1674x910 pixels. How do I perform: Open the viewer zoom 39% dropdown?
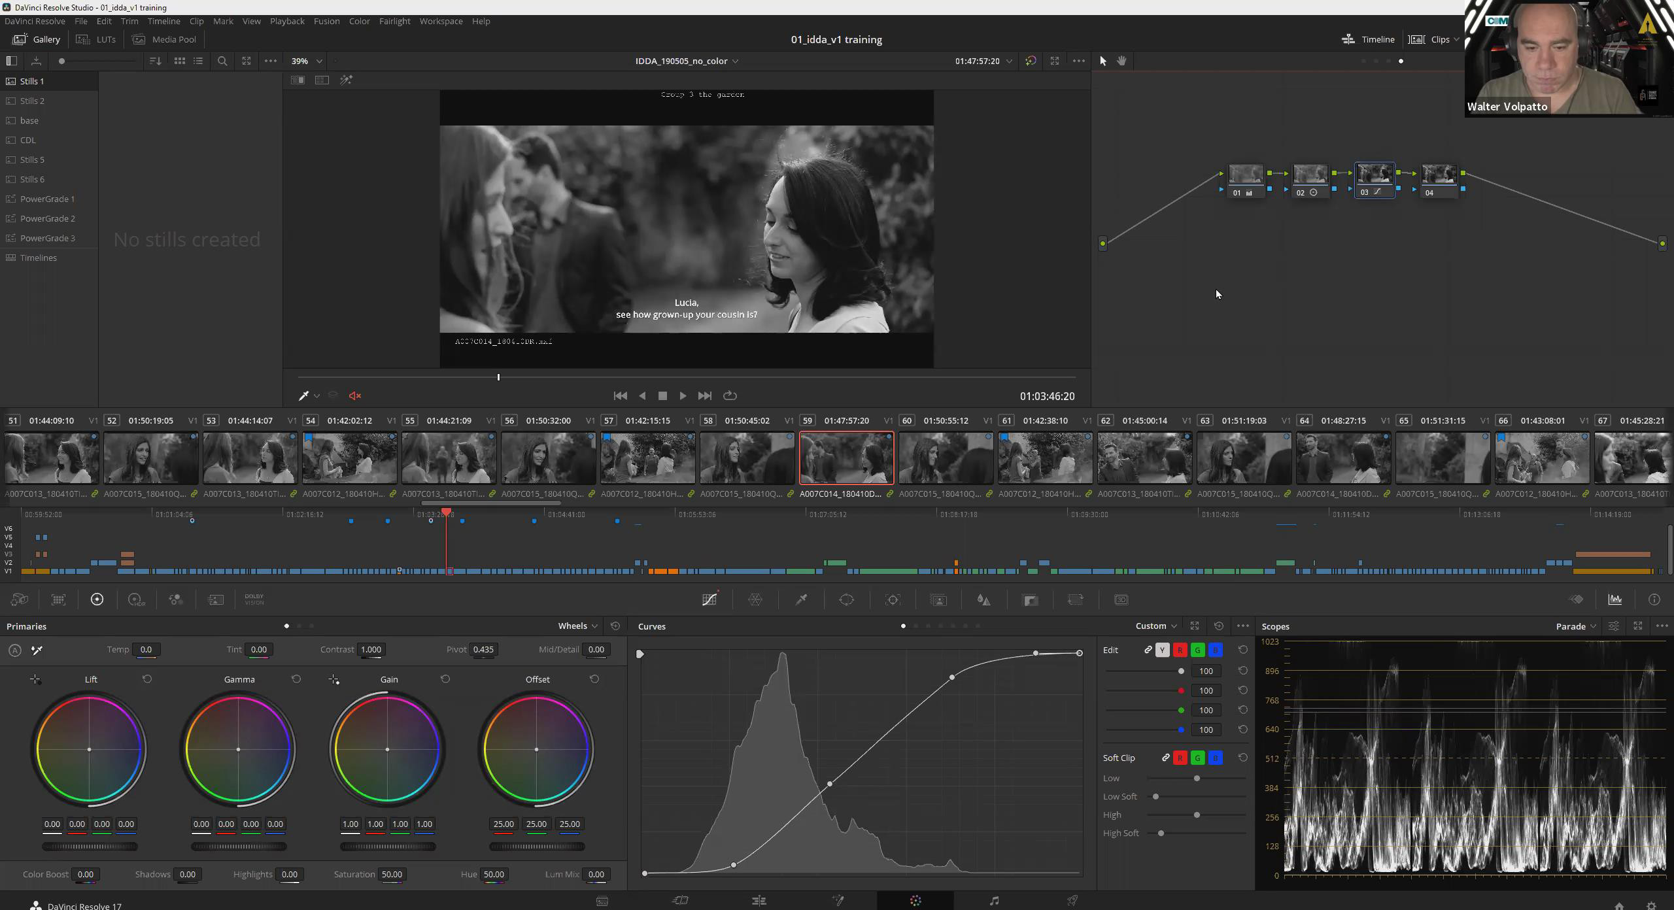click(307, 61)
